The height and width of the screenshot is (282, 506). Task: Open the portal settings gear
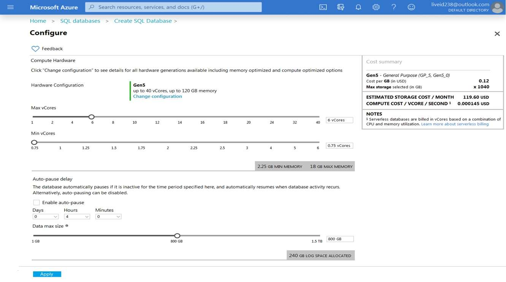[x=376, y=7]
